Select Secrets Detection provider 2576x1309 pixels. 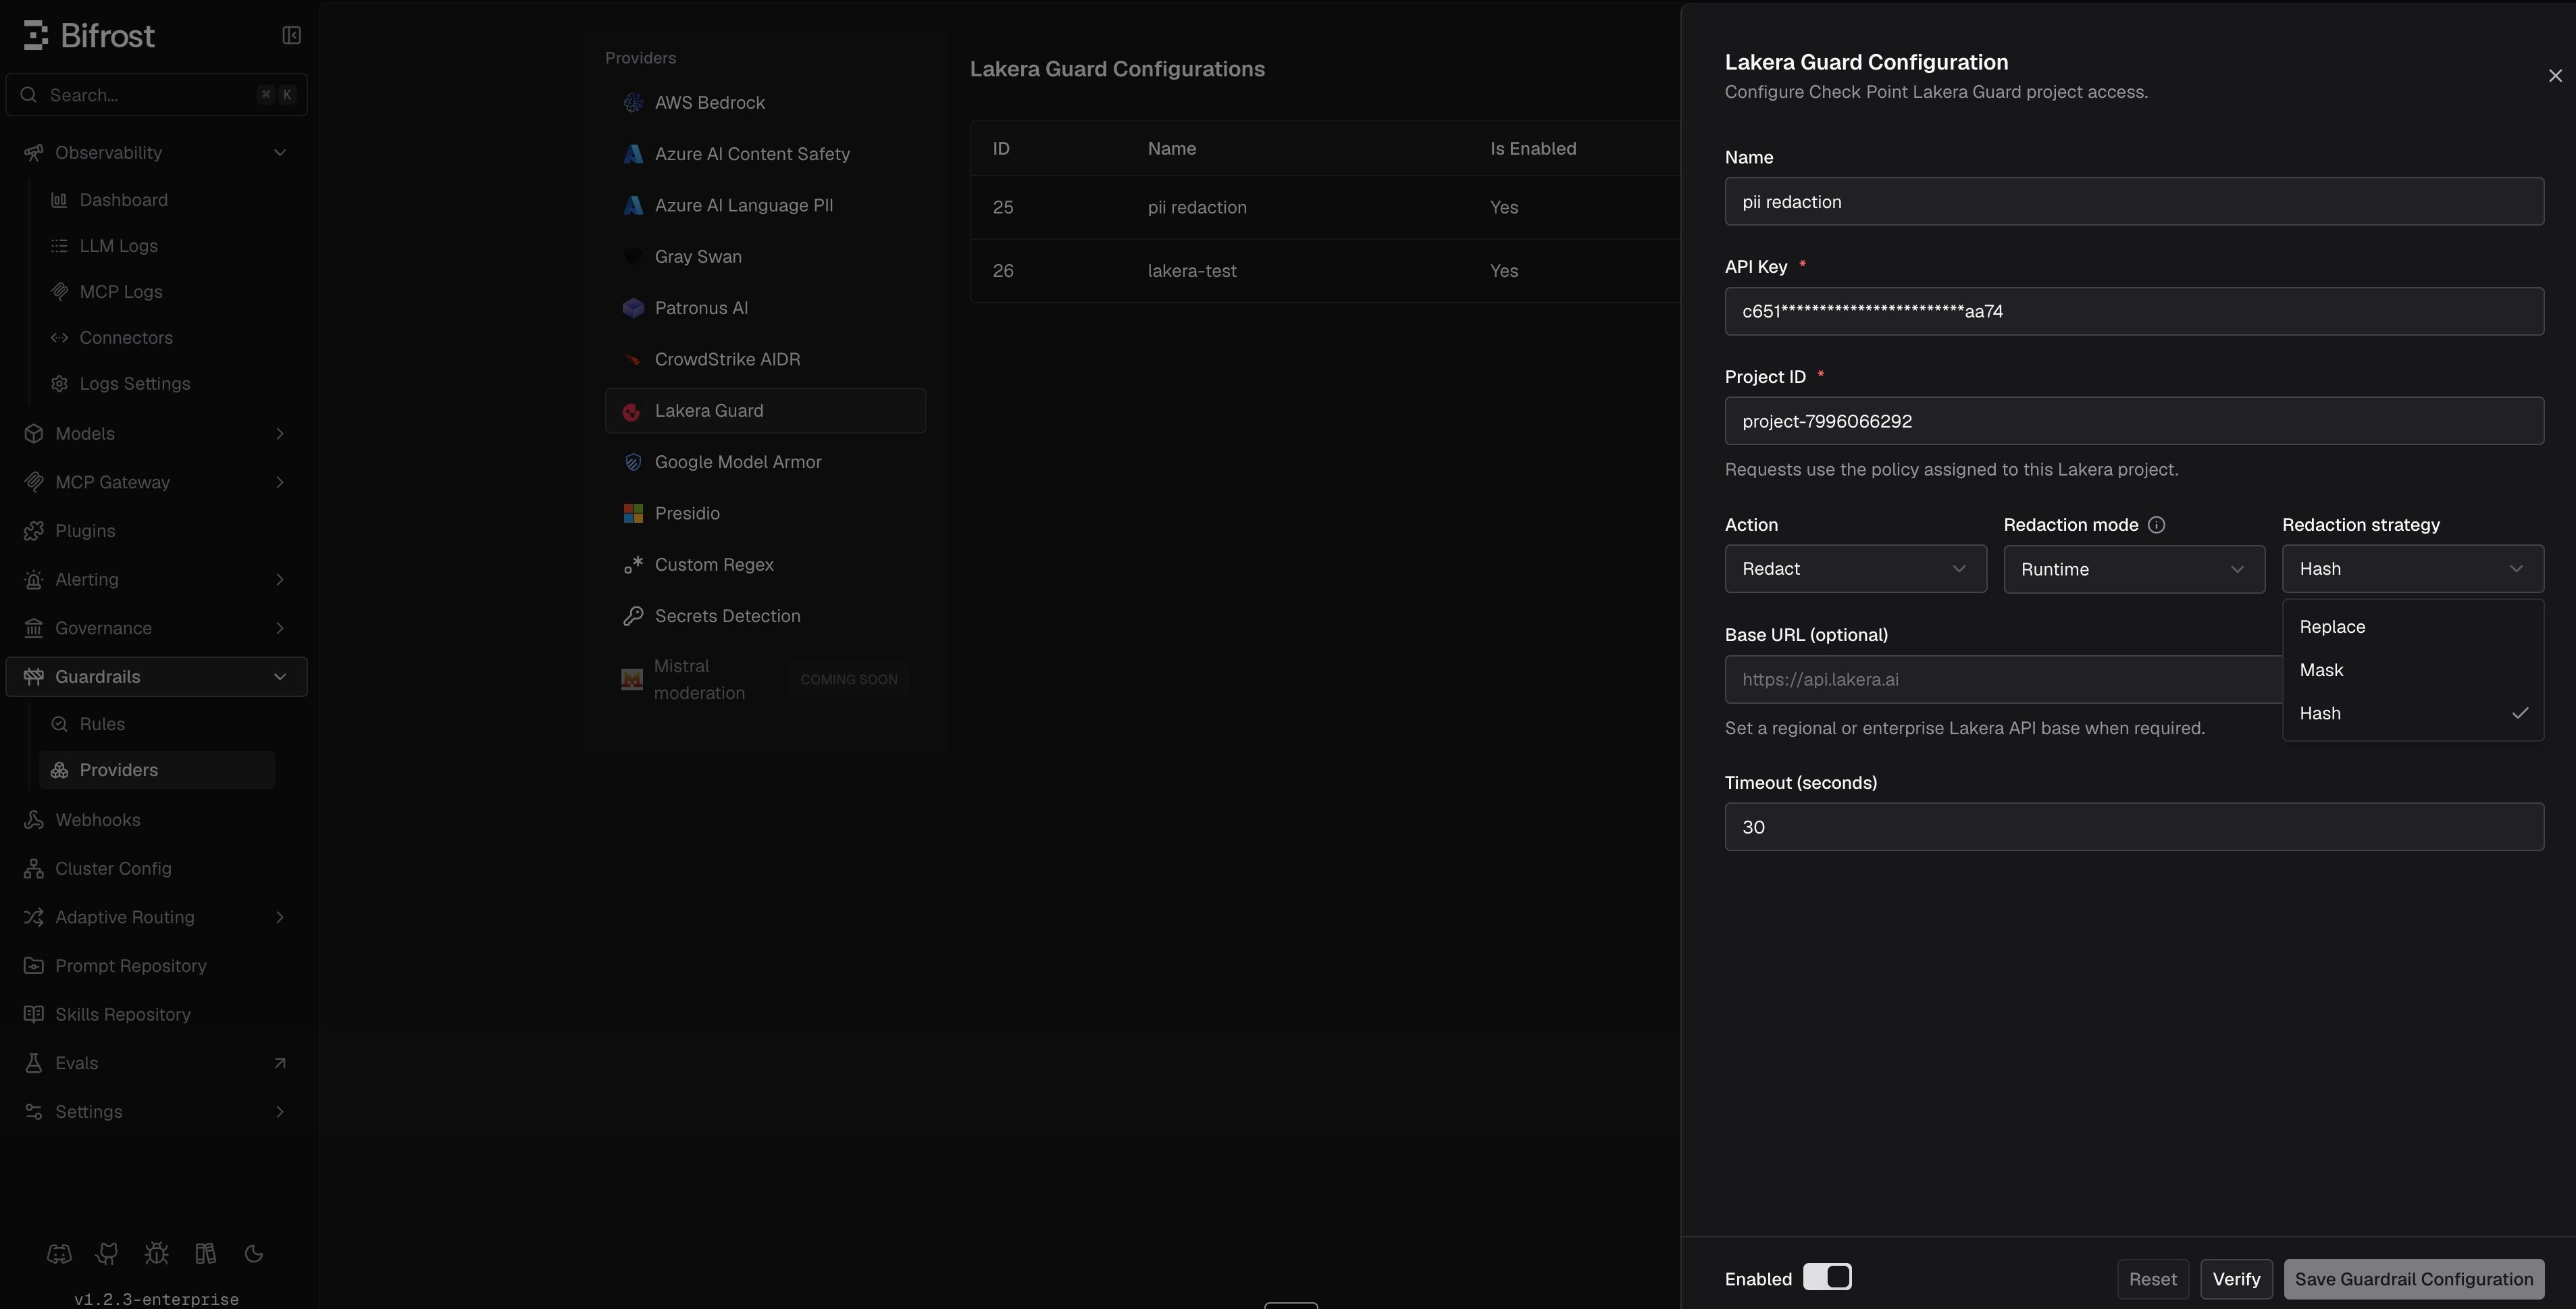point(765,616)
